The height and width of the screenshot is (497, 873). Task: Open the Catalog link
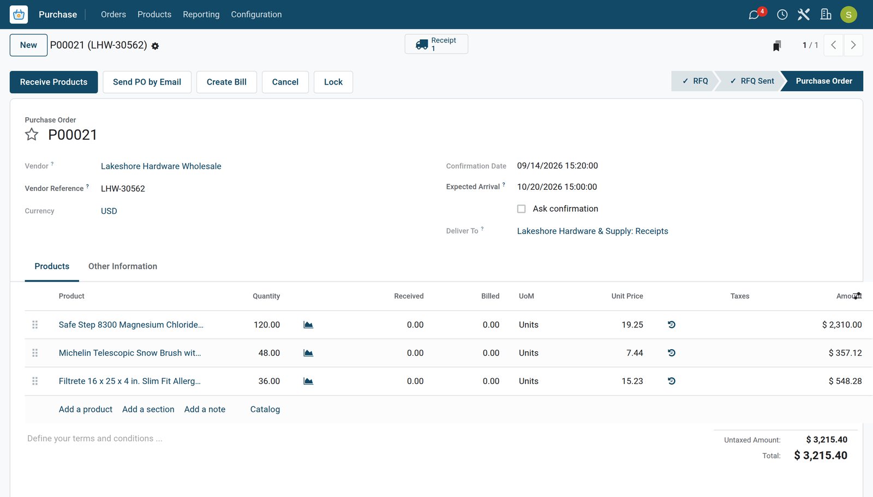pos(265,409)
